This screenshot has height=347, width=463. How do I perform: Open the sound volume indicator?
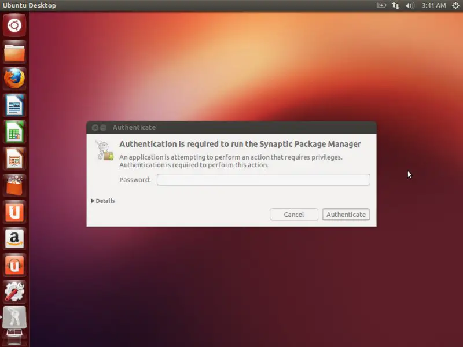(410, 5)
